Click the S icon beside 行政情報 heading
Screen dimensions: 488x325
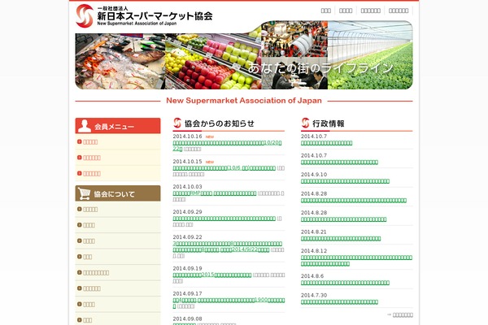coord(305,123)
